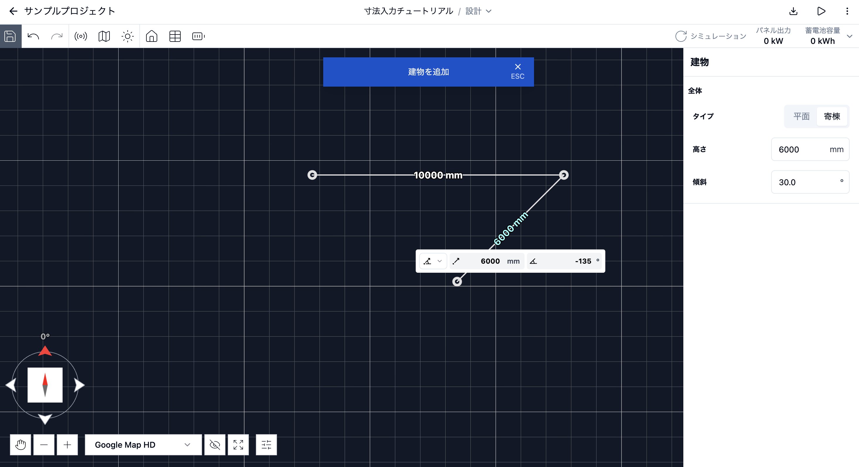
Task: Open the broadcast signal tool
Action: 81,36
